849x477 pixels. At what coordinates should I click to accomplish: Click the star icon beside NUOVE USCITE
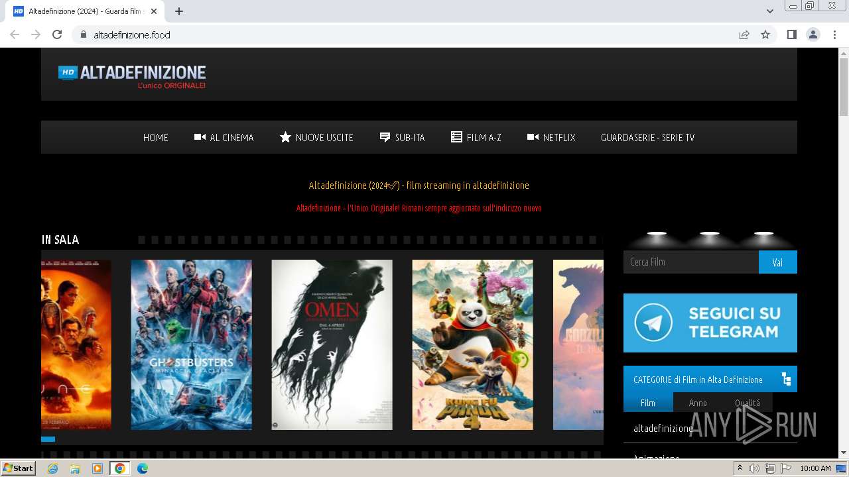point(285,137)
